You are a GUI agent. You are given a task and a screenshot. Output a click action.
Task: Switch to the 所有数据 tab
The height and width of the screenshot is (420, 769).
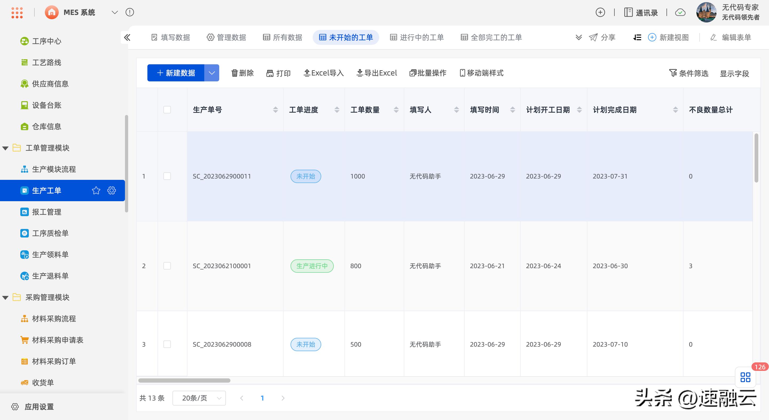coord(282,37)
